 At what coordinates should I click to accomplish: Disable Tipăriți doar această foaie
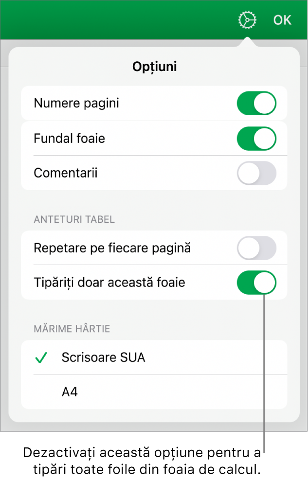256,283
